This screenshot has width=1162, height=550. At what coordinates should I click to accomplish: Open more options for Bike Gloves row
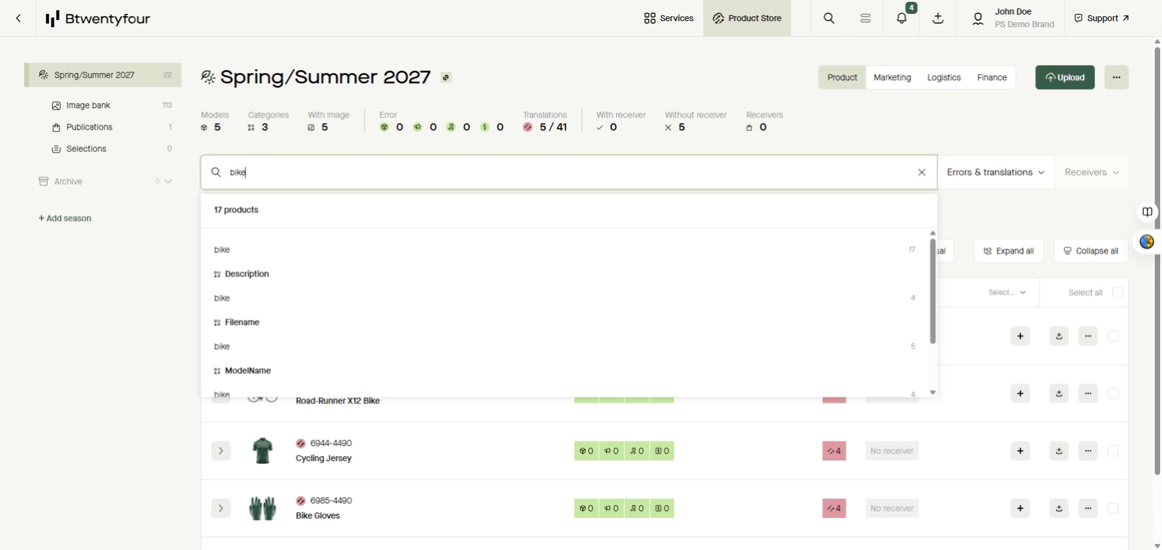coord(1088,508)
